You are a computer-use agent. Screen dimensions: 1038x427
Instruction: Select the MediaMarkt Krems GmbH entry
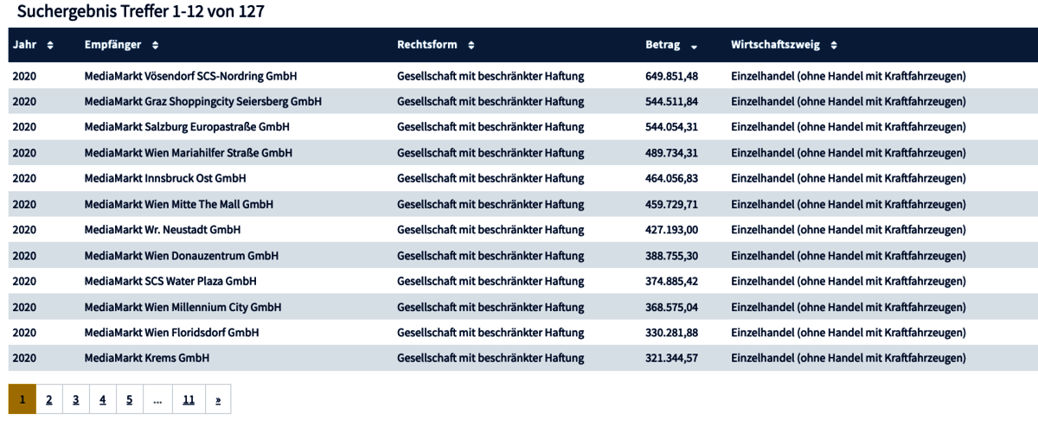click(x=146, y=358)
